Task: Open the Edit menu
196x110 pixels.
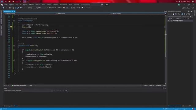Action: click(11, 5)
